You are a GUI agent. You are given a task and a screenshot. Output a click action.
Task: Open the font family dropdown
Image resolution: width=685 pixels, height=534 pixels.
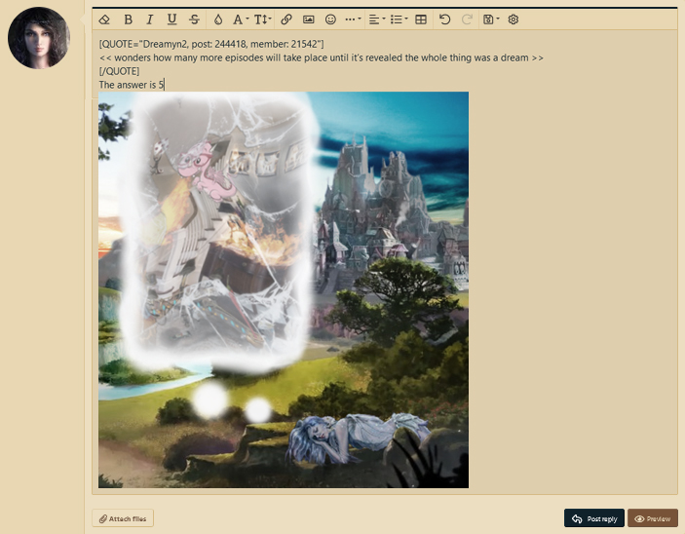click(x=241, y=19)
